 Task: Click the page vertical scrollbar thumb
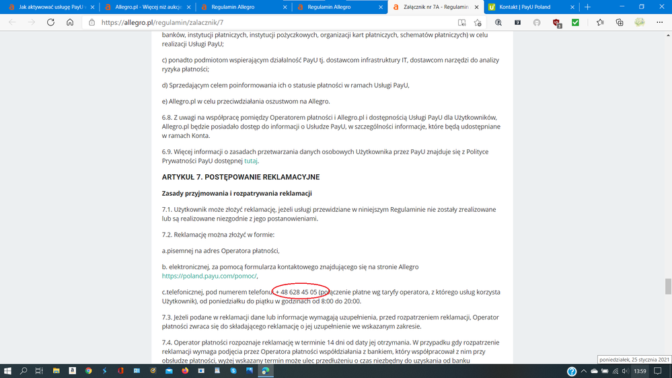pyautogui.click(x=668, y=287)
